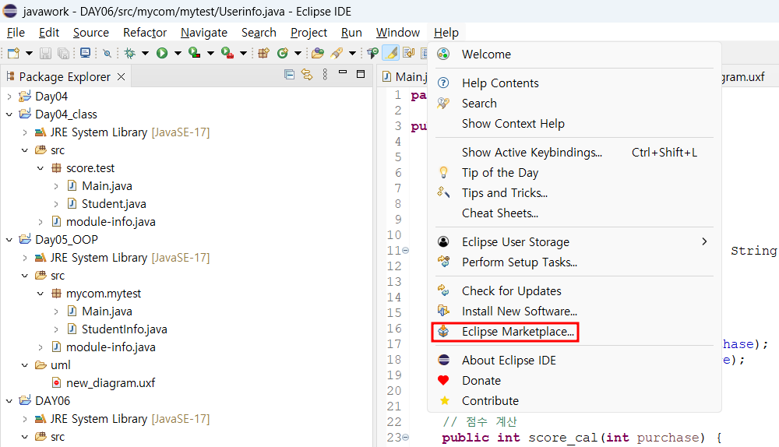
Task: Click the Save All toolbar icon
Action: (63, 53)
